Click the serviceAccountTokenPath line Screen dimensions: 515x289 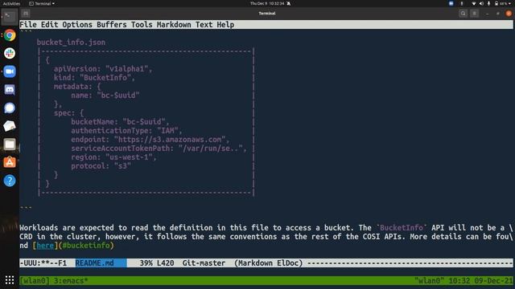tap(159, 149)
